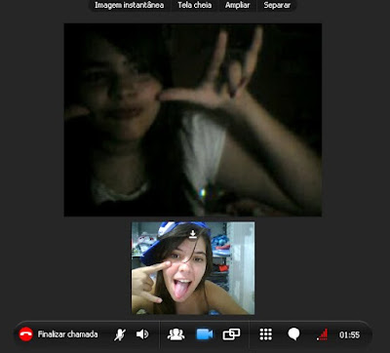Click the small self-view video thumbnail

(193, 268)
